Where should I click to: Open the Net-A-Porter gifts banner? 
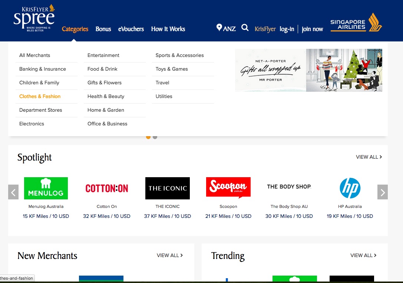309,70
